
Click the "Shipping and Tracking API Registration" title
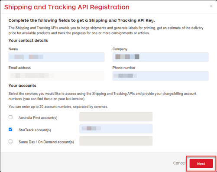(67, 7)
